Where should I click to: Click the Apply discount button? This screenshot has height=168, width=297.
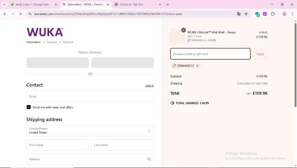[260, 54]
